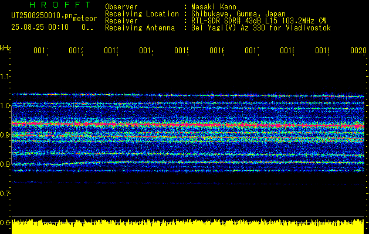This screenshot has width=369, height=234.
Task: Click the 0.8 kHz axis label
Action: tap(5, 164)
